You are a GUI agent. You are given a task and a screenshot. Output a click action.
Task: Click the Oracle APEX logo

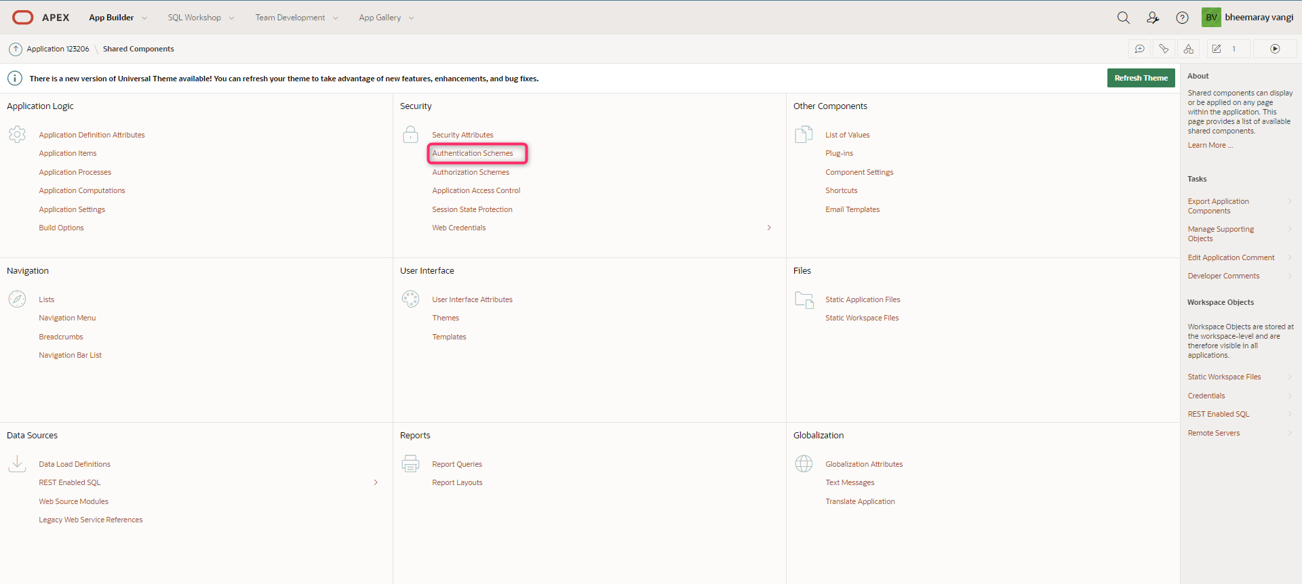click(41, 18)
